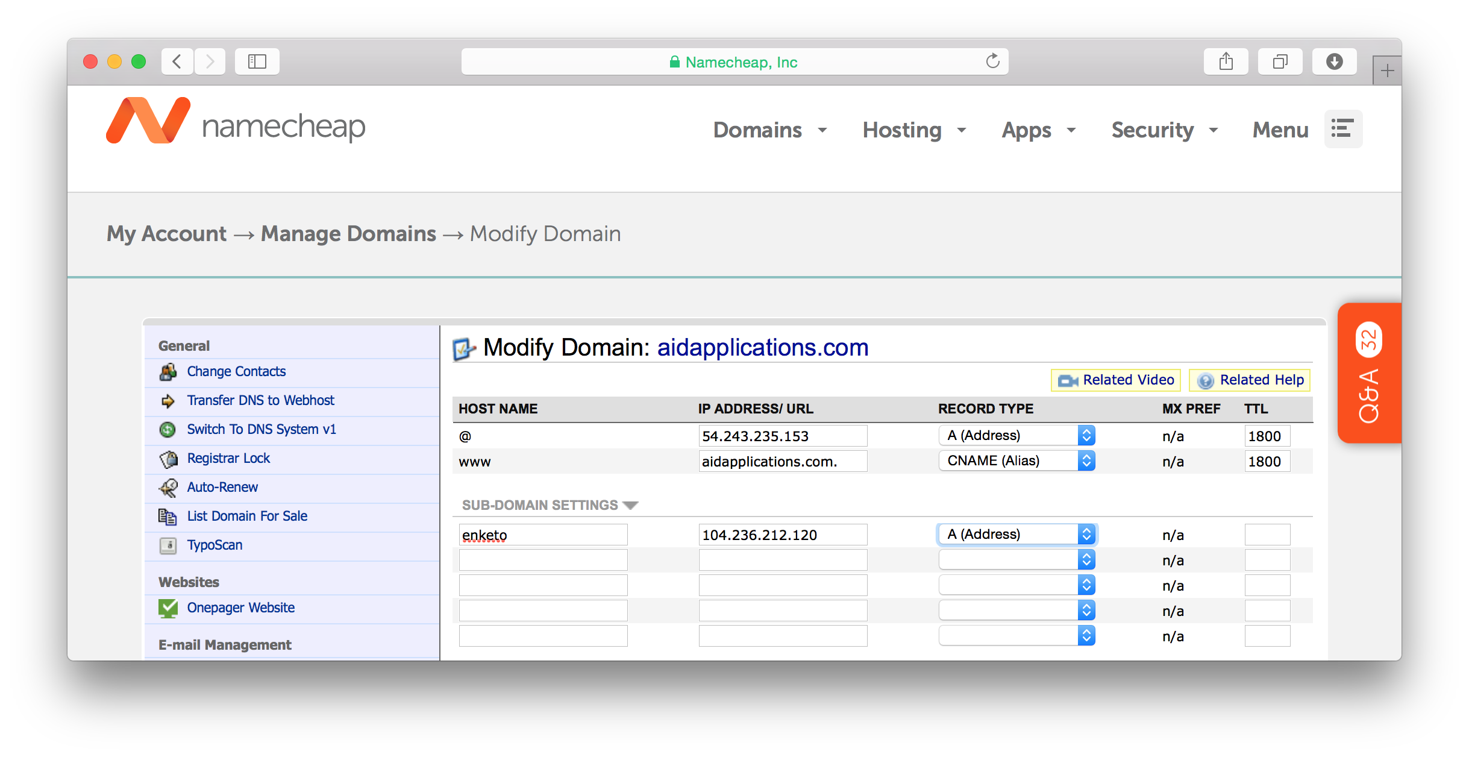Click the TTL field for @ host
The width and height of the screenshot is (1469, 757).
1267,436
